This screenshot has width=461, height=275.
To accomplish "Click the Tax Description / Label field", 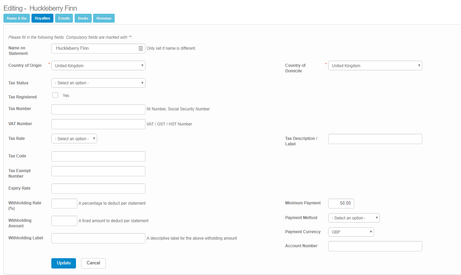I will [375, 139].
